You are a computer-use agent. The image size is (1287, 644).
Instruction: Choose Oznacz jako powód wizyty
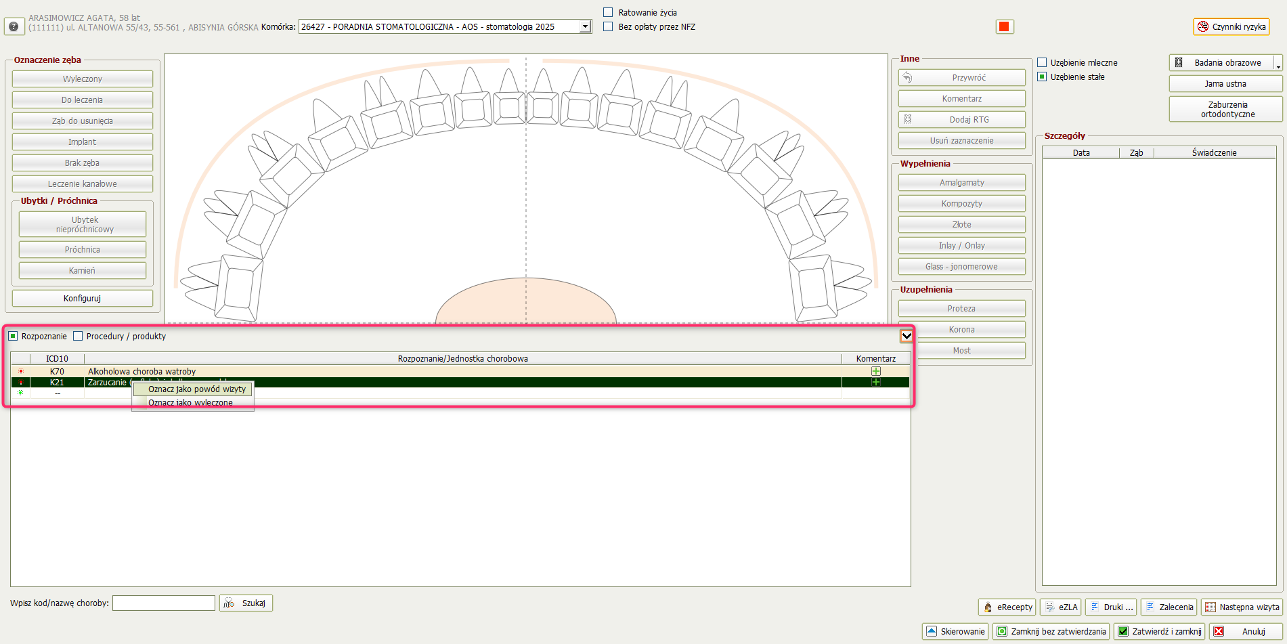point(196,389)
